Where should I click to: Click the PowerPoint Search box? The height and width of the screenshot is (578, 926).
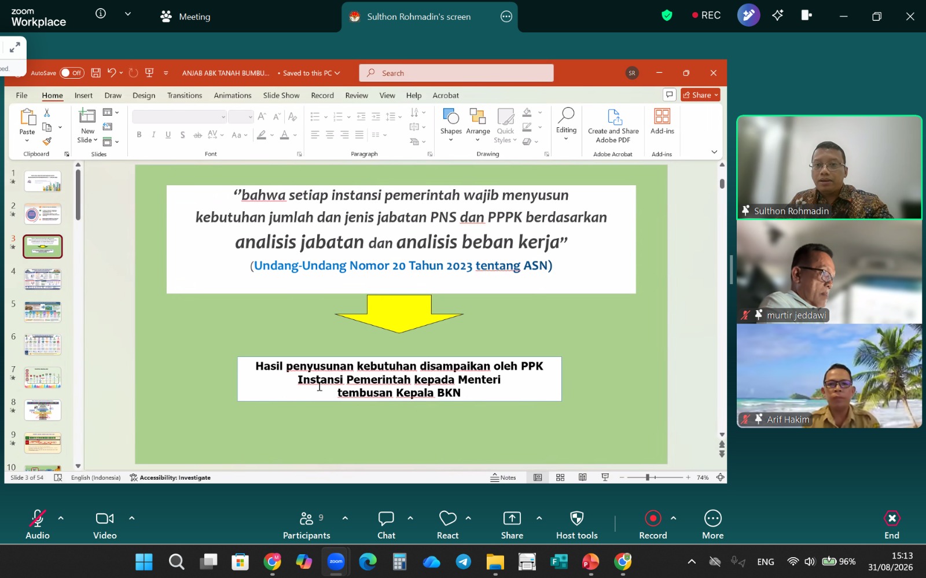tap(456, 73)
